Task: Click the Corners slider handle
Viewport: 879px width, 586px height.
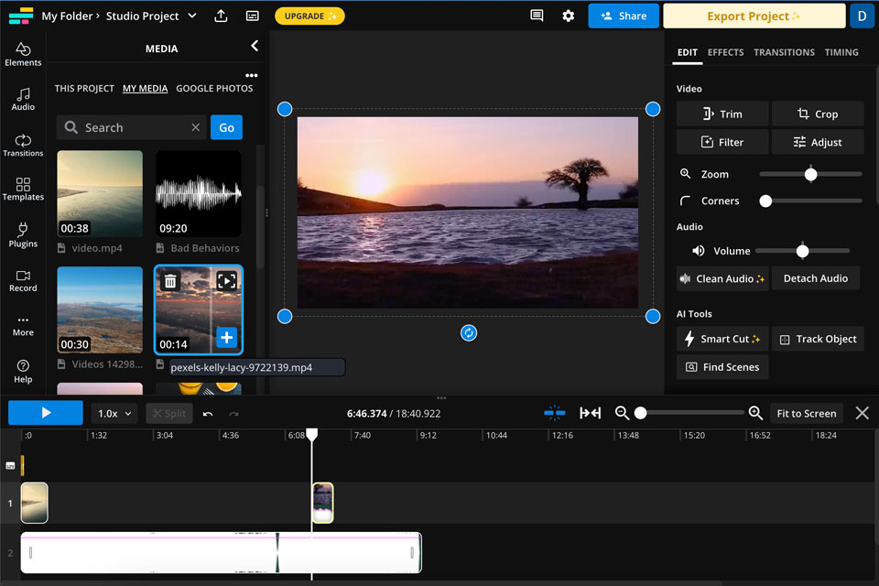Action: pyautogui.click(x=765, y=201)
